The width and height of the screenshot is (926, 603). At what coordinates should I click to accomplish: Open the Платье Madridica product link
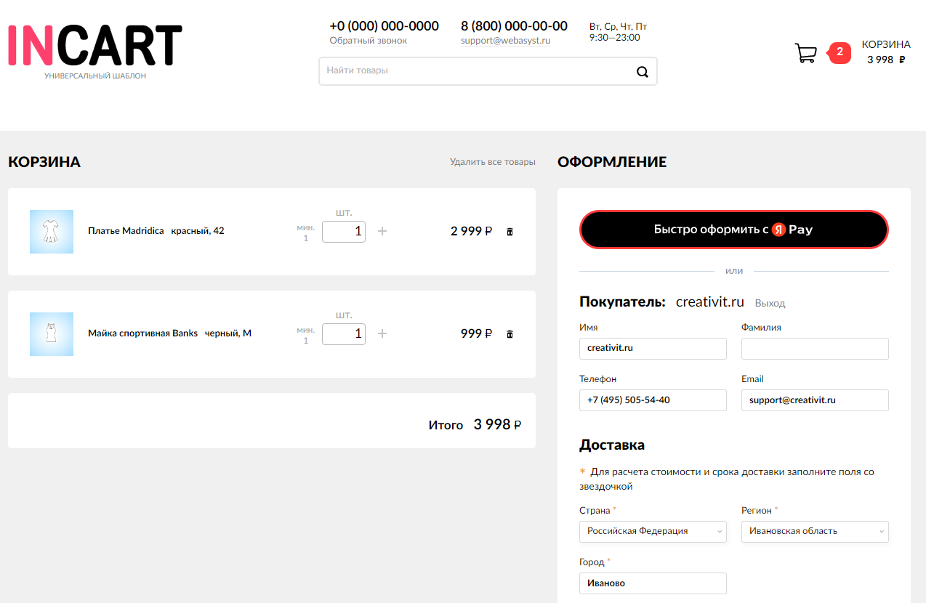(126, 231)
